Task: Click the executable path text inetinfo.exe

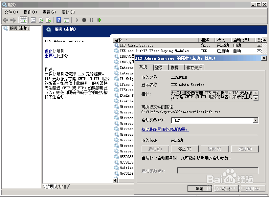Action: (181, 112)
